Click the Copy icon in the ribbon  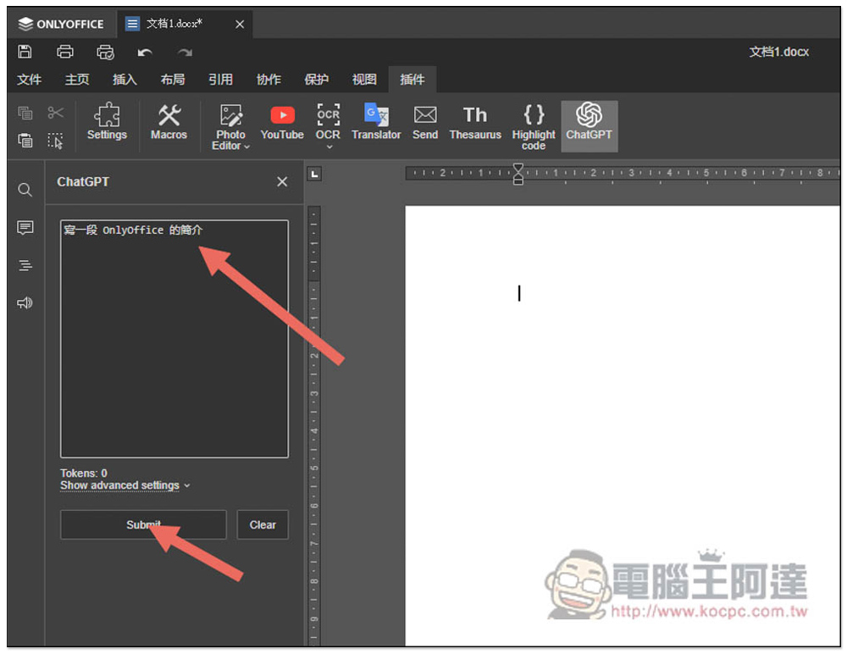(25, 113)
